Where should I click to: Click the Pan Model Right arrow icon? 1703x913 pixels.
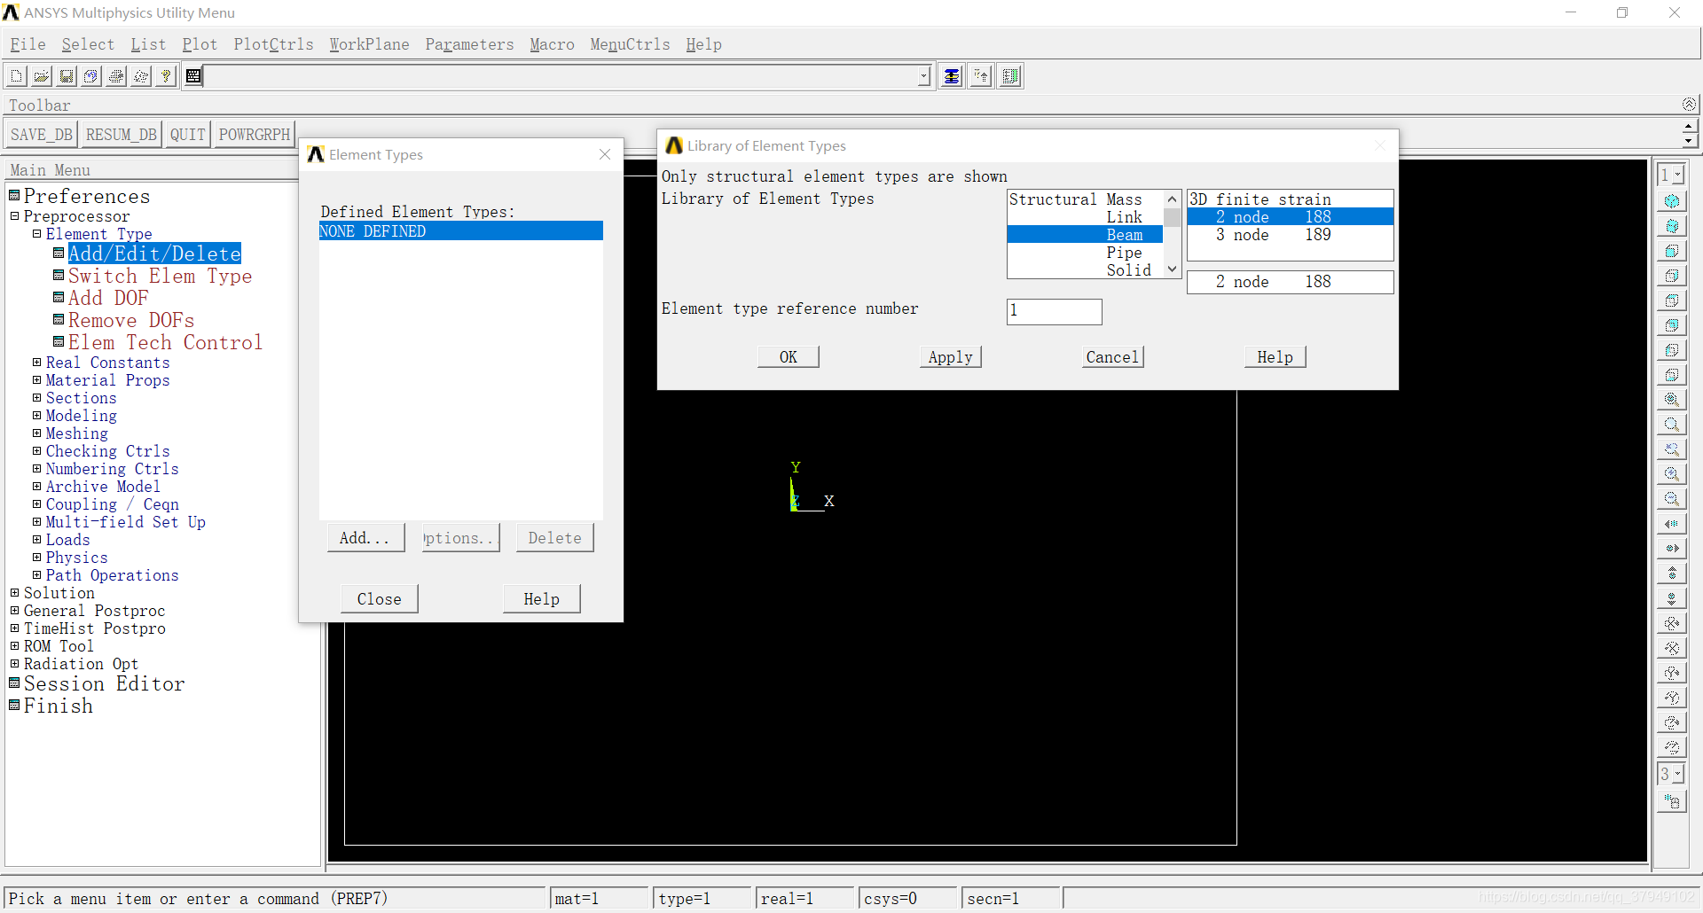[x=1672, y=549]
